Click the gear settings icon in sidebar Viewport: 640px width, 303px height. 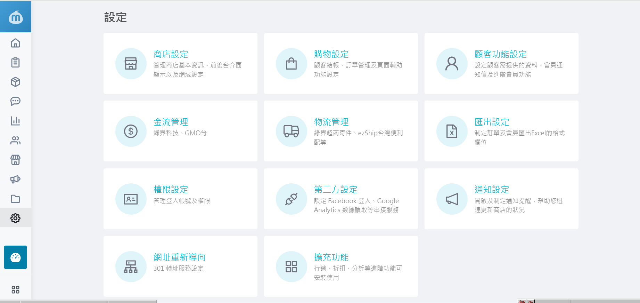[x=15, y=218]
